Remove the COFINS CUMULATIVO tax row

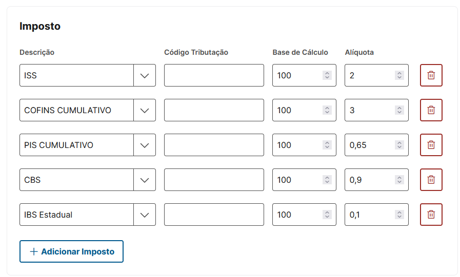431,110
